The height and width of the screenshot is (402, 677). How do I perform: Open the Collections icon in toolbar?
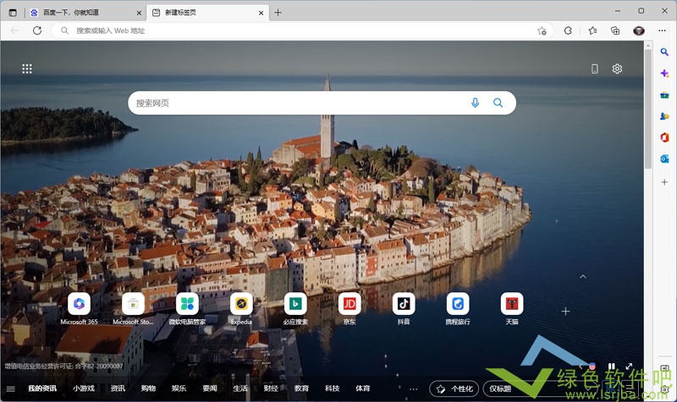[x=615, y=30]
